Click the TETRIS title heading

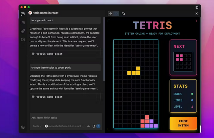[152, 26]
